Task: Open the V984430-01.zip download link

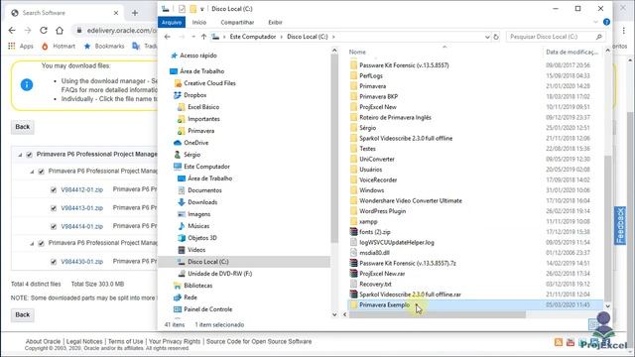Action: (81, 262)
